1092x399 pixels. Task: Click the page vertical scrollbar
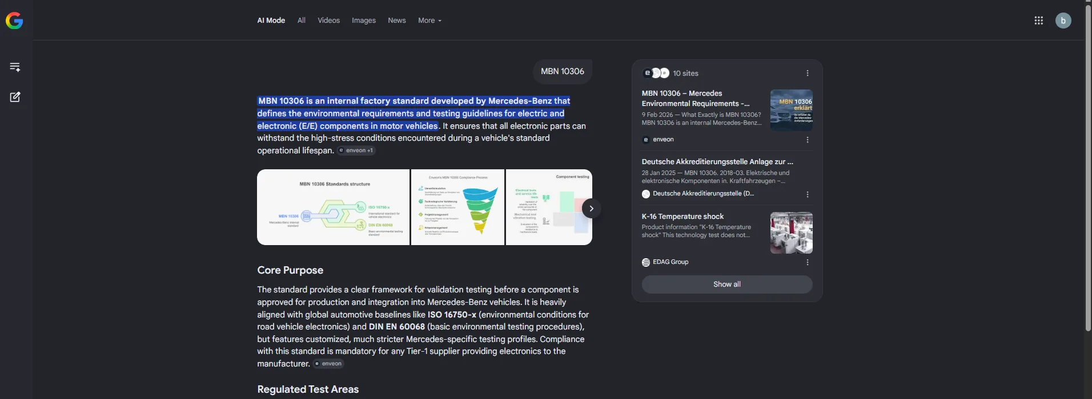click(1089, 168)
